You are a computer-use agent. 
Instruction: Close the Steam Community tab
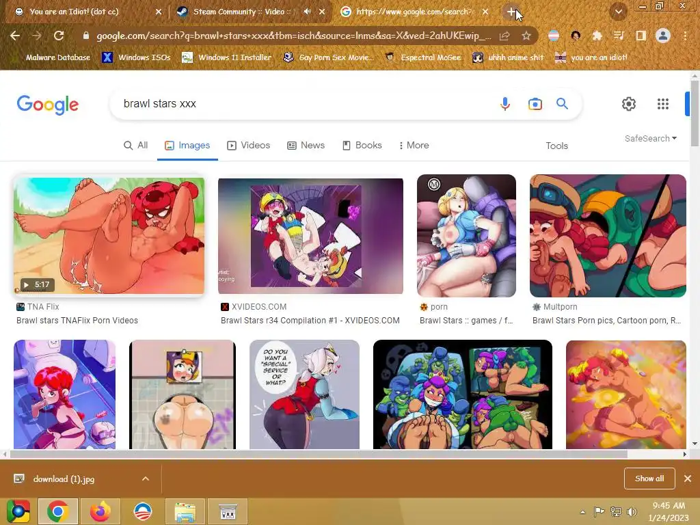point(322,12)
